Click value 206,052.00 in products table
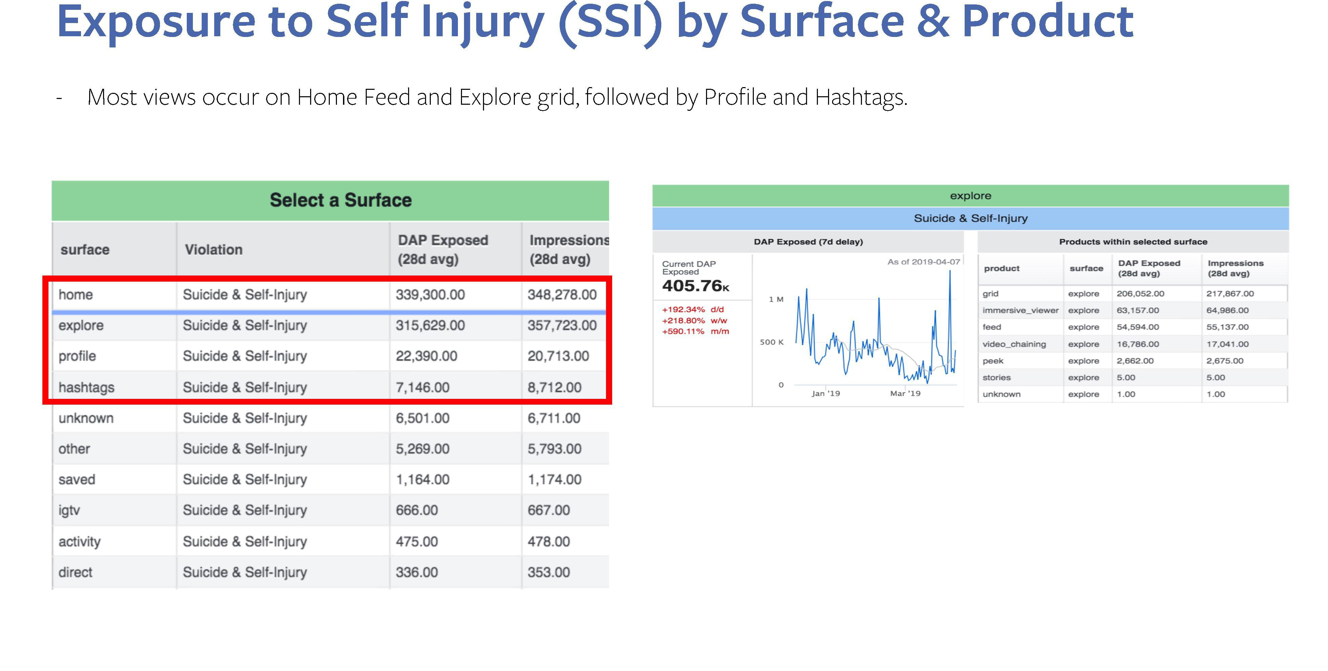 click(1140, 294)
